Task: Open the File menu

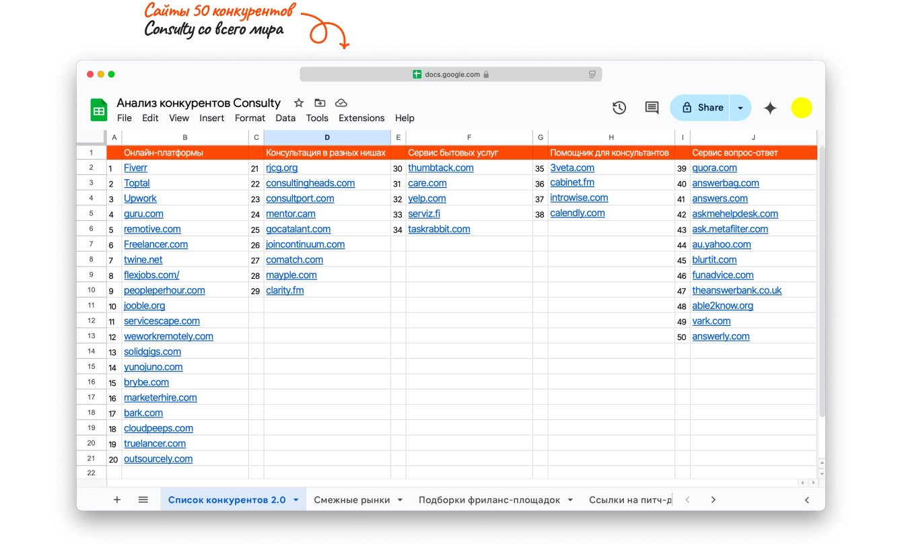Action: point(125,118)
